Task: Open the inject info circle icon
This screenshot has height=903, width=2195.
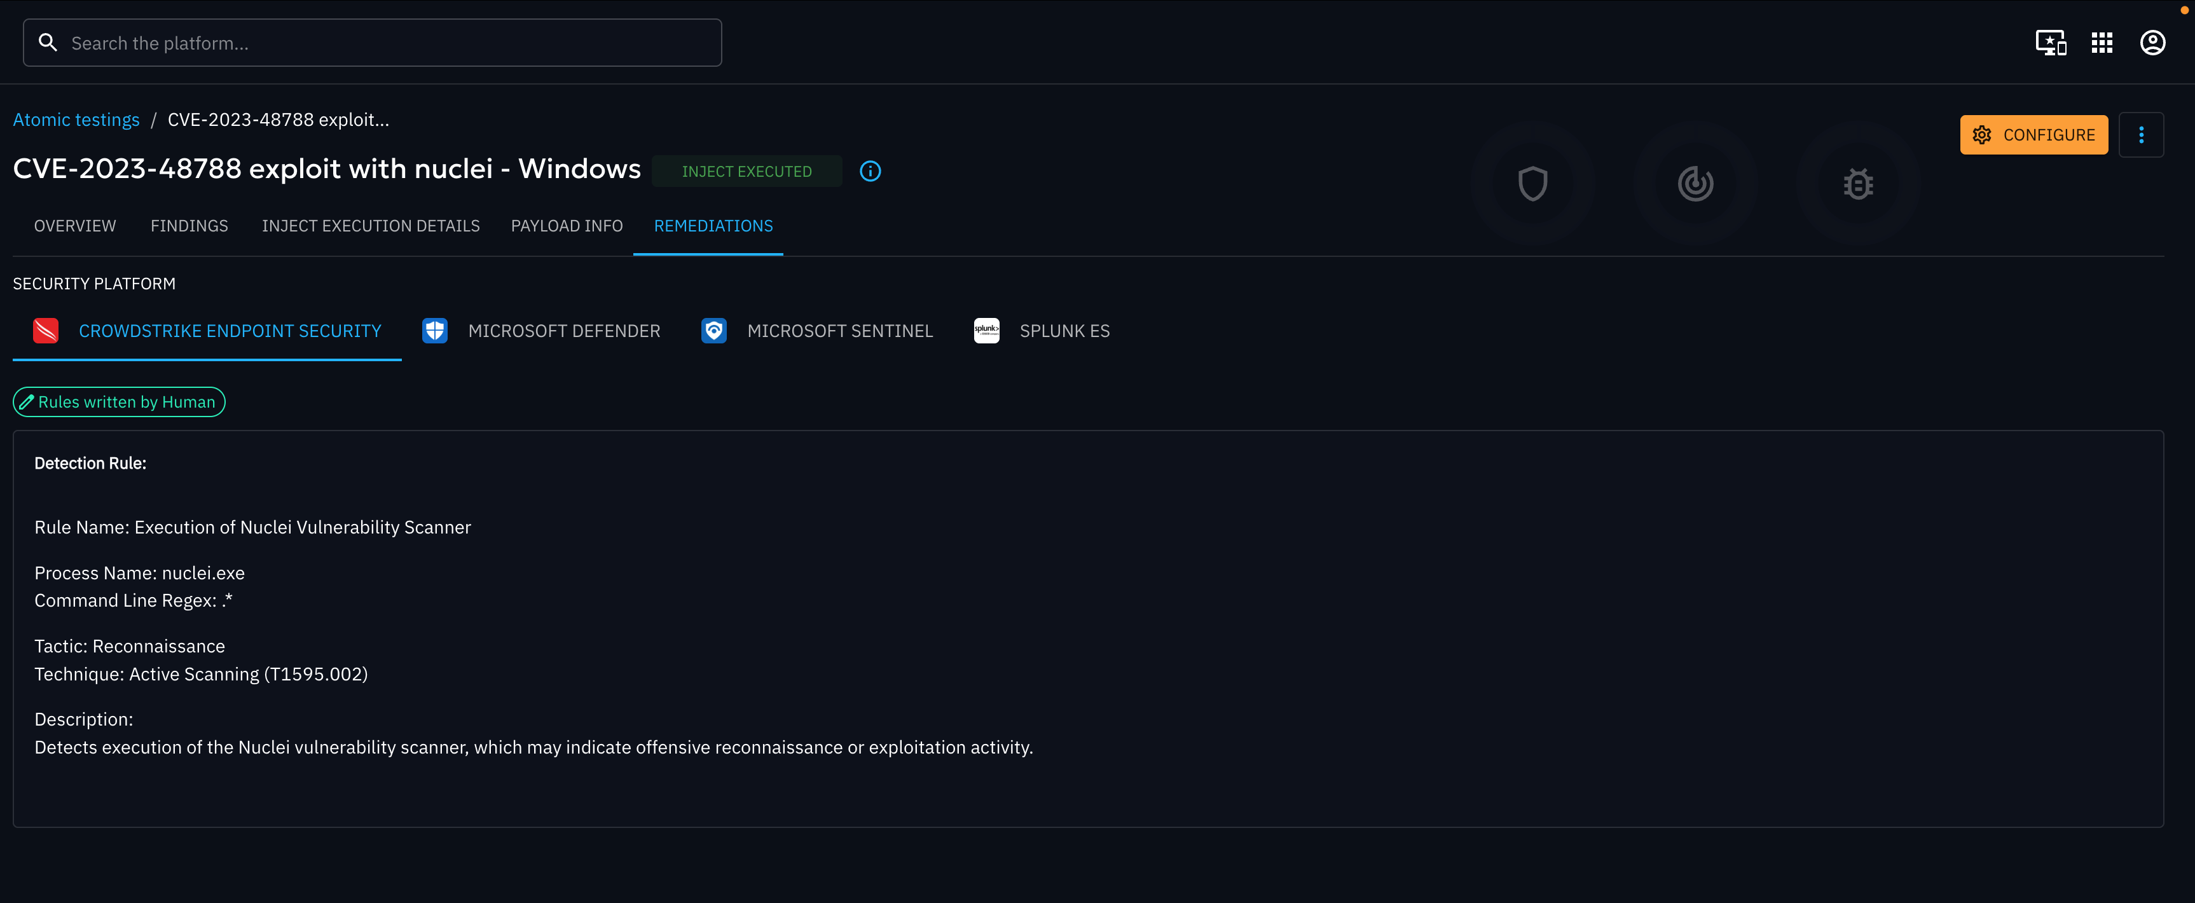Action: [x=870, y=171]
